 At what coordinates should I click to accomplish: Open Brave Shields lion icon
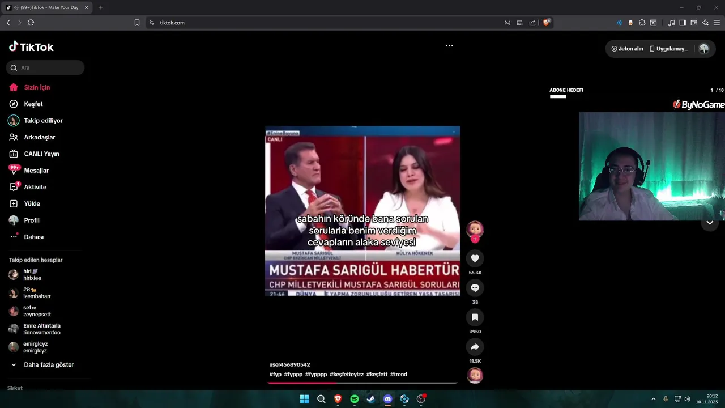[547, 23]
